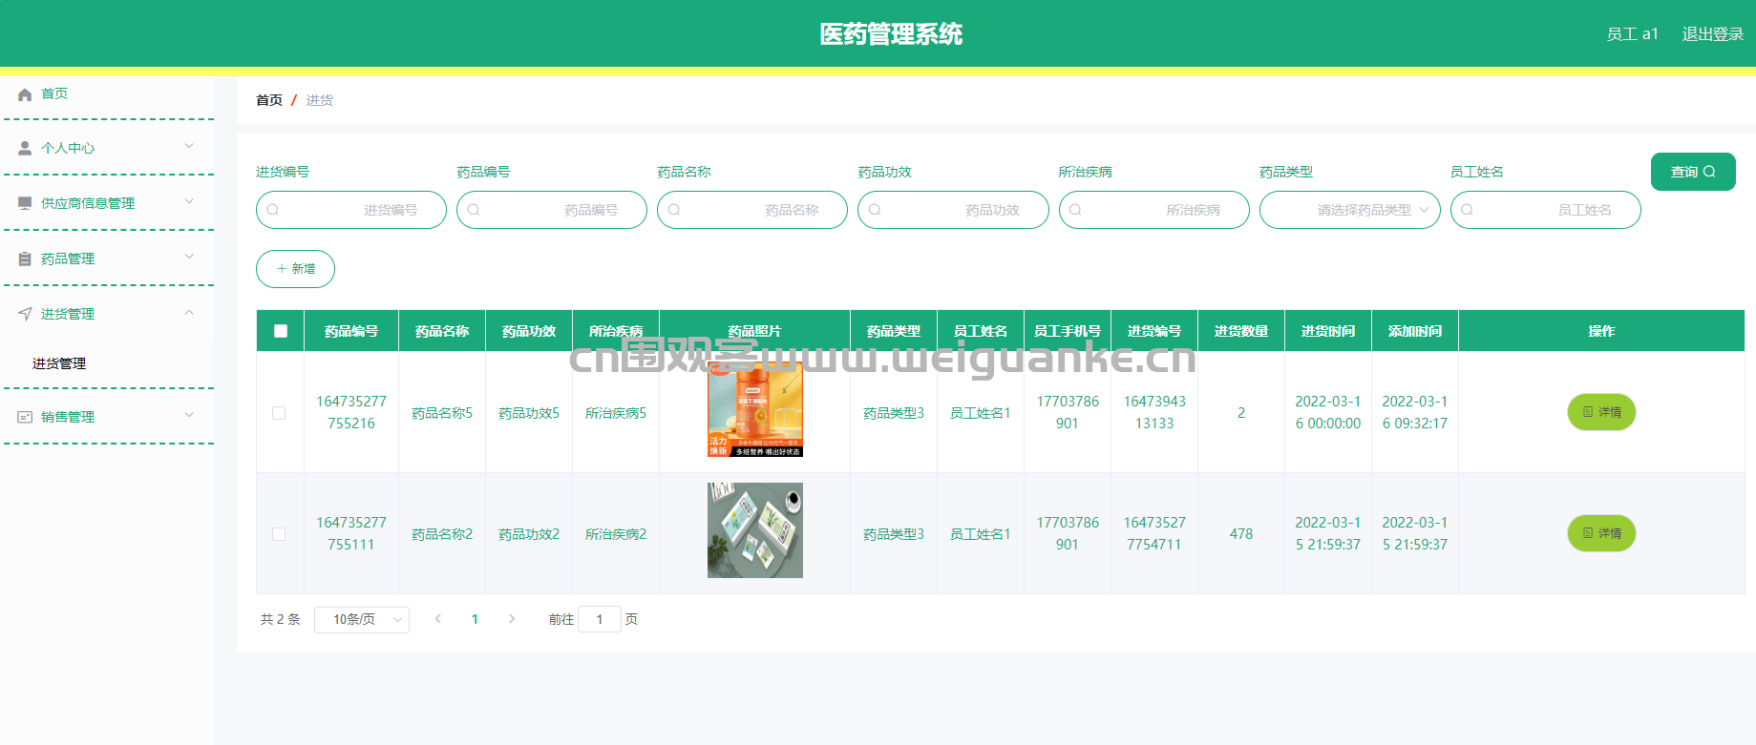The height and width of the screenshot is (745, 1756).
Task: Check the row for 药品名称2
Action: tap(279, 534)
